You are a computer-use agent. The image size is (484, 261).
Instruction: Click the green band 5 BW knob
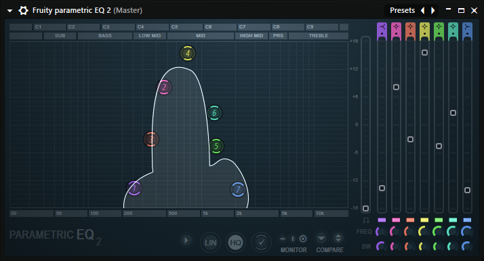tap(438, 246)
